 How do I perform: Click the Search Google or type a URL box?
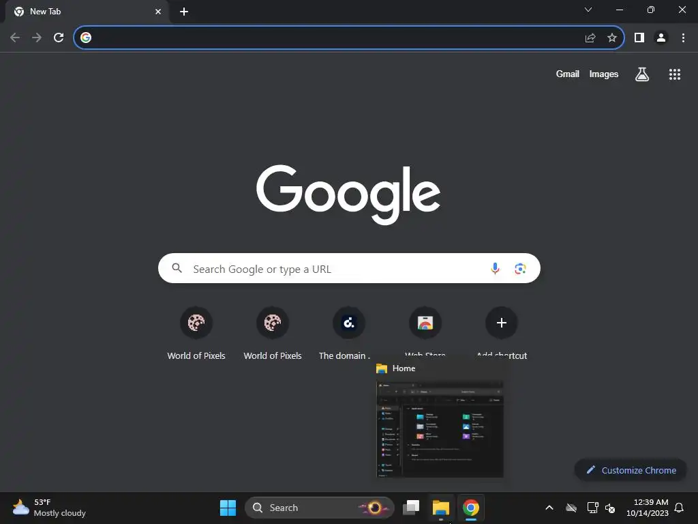(349, 268)
